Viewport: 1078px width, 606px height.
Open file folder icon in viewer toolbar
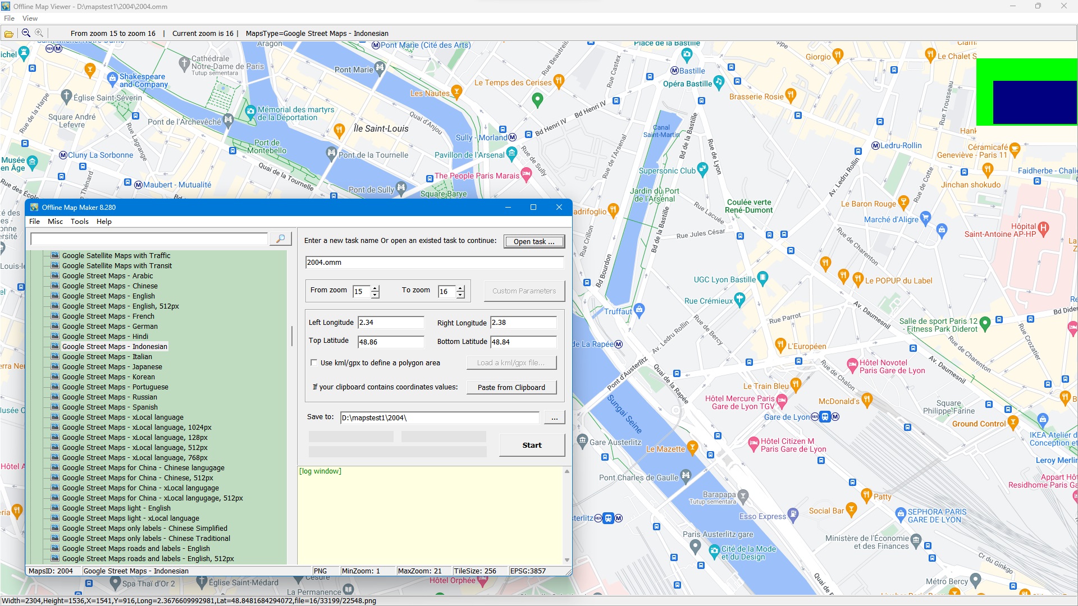9,34
